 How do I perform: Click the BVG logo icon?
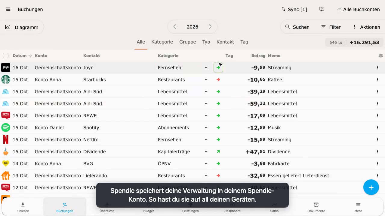tap(6, 163)
